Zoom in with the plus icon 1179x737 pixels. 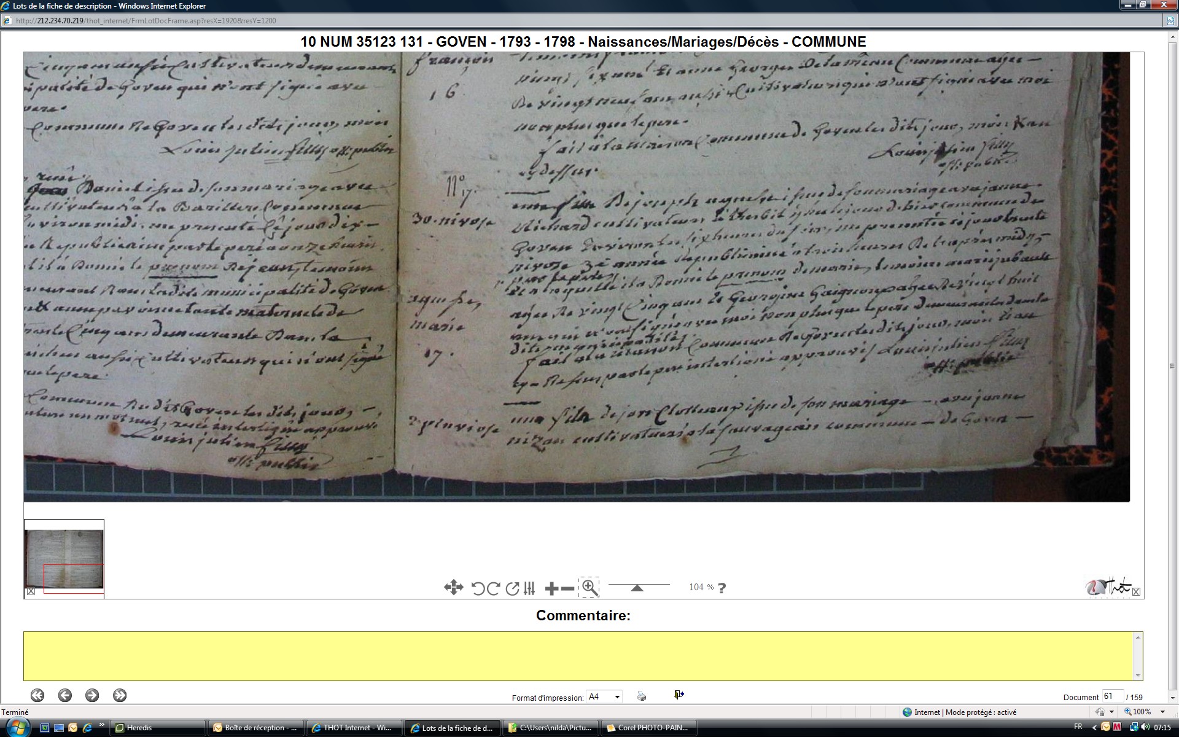click(x=551, y=588)
